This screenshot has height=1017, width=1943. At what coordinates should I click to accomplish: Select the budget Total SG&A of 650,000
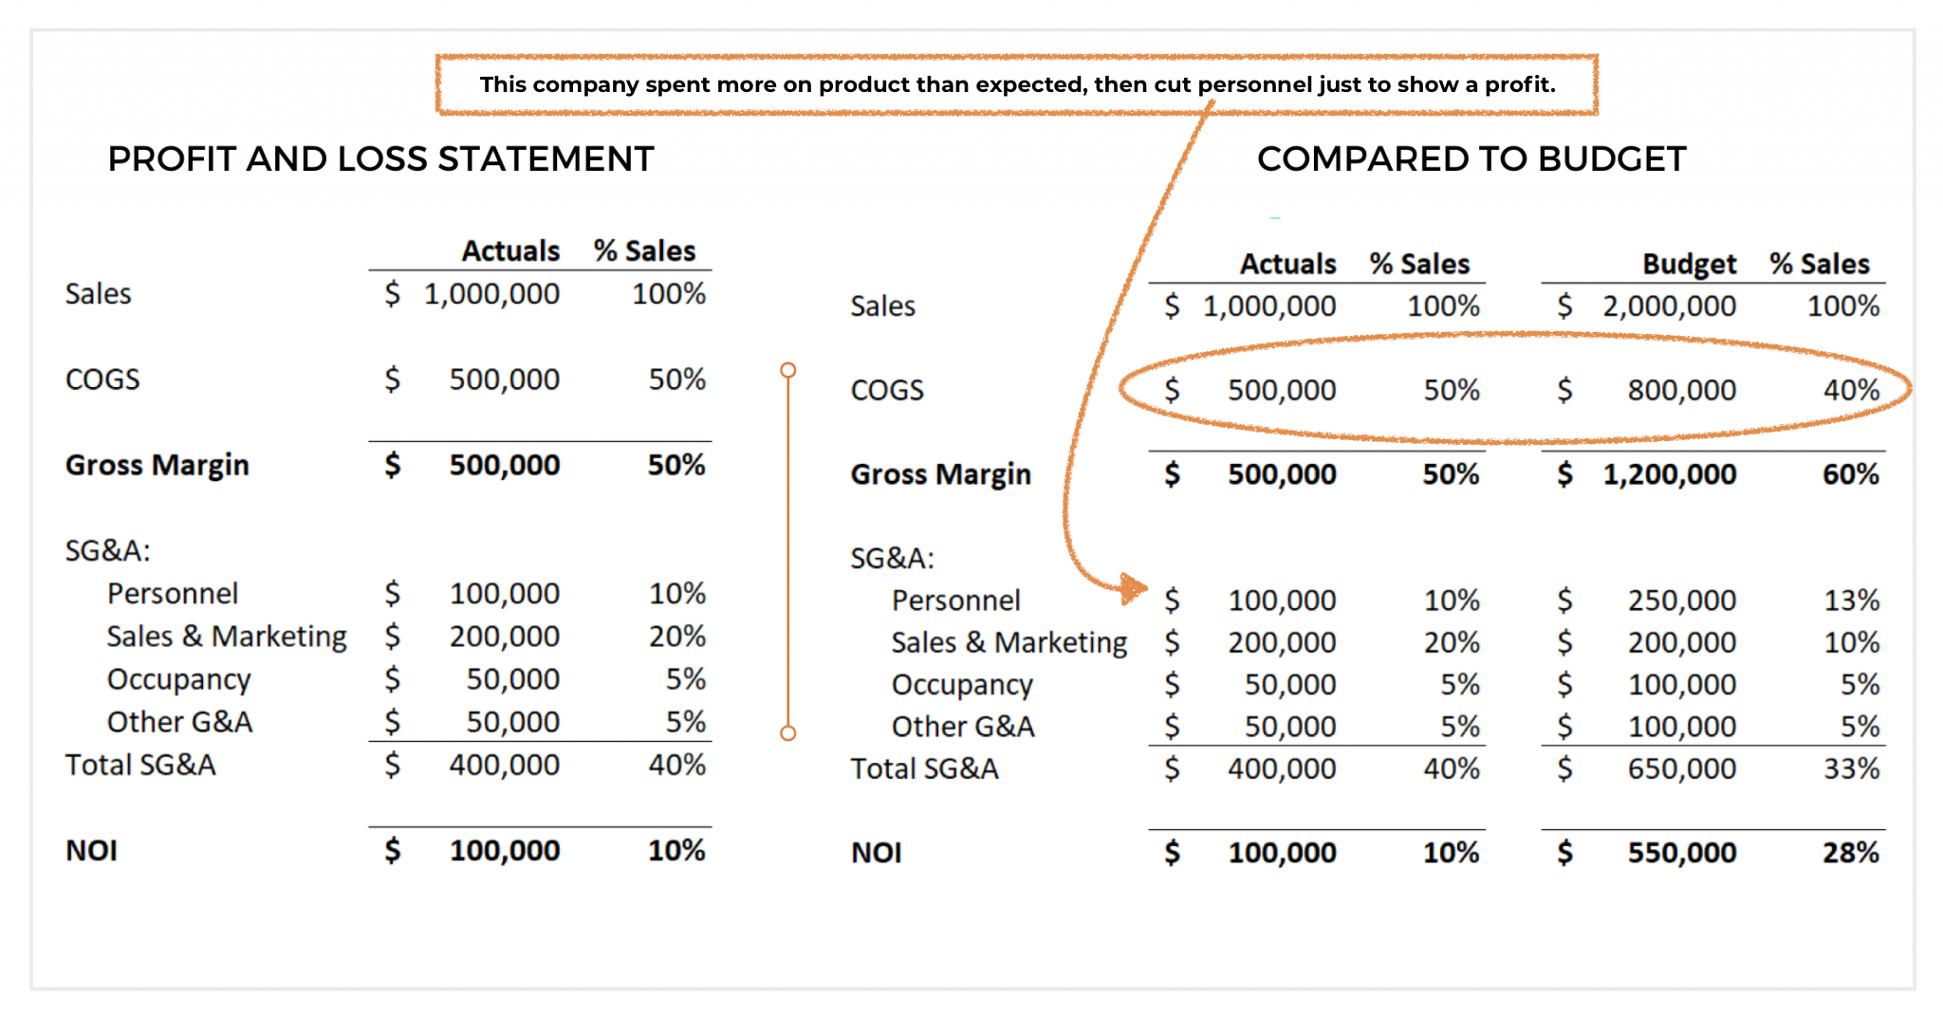coord(1681,768)
